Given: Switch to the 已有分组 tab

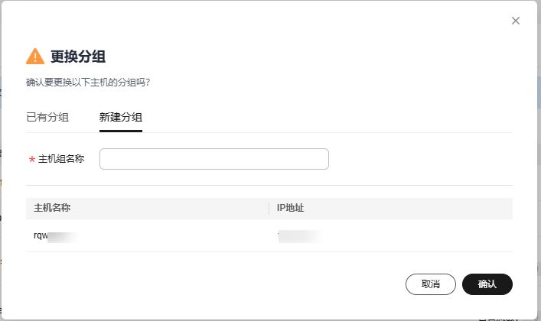Looking at the screenshot, I should coord(47,117).
